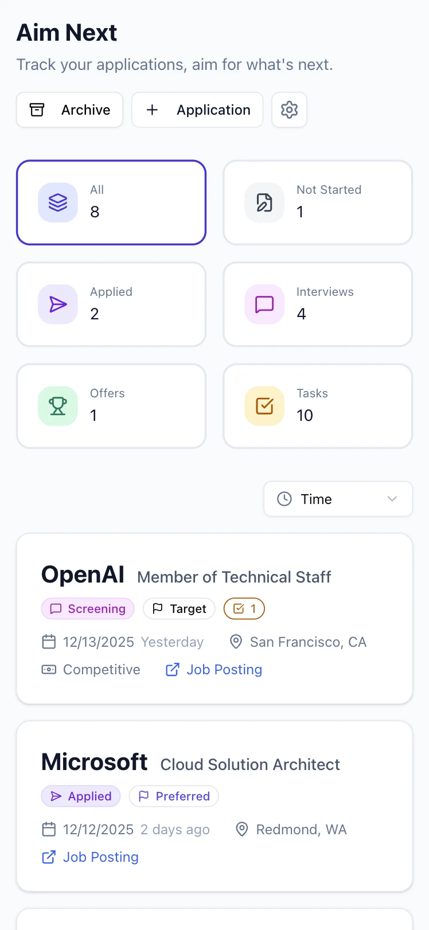Screen dimensions: 429x930
Task: Click the Preferred flag badge on Microsoft
Action: click(x=174, y=796)
